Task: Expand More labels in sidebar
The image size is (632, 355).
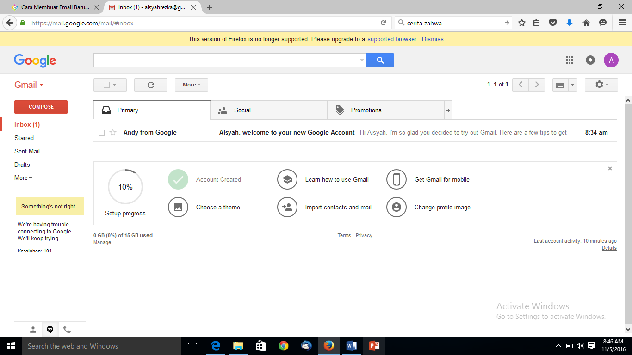Action: [x=23, y=178]
